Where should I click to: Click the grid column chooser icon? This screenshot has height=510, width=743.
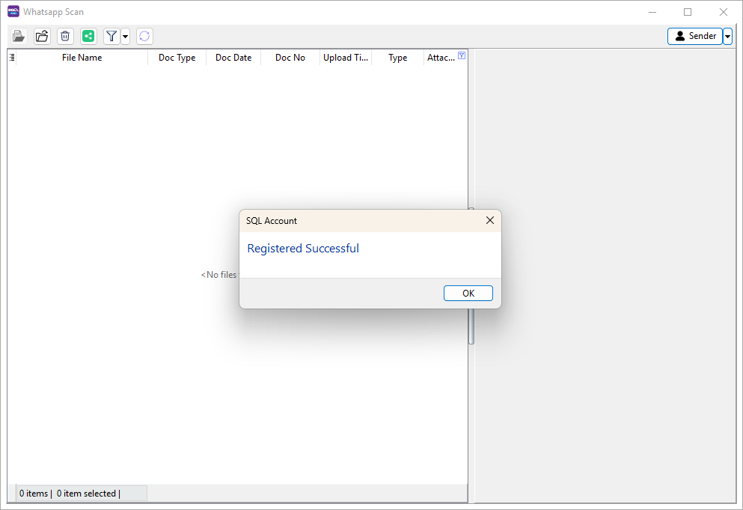coord(12,57)
